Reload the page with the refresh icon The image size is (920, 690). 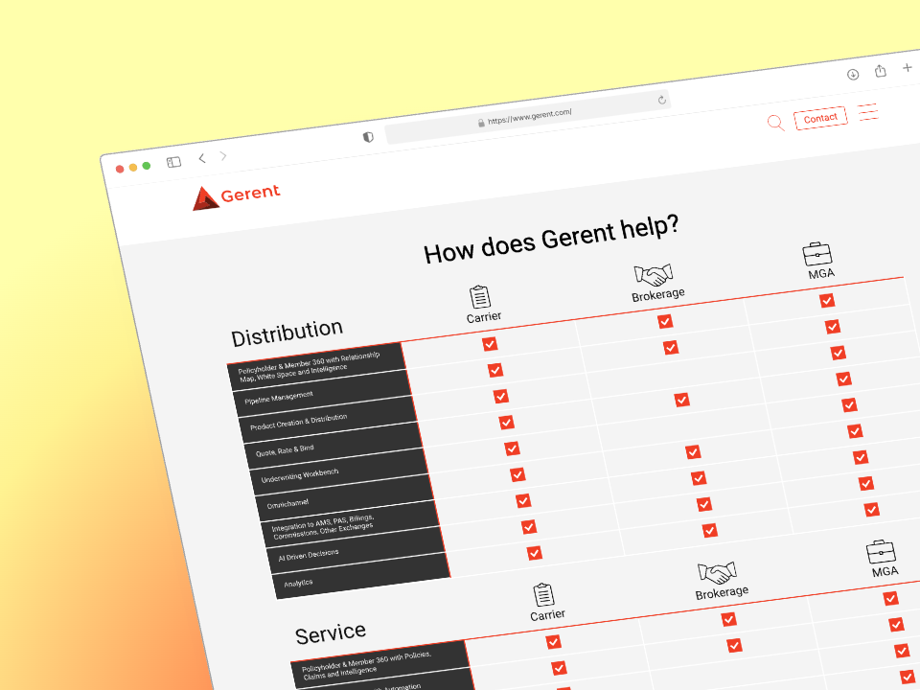pos(662,100)
